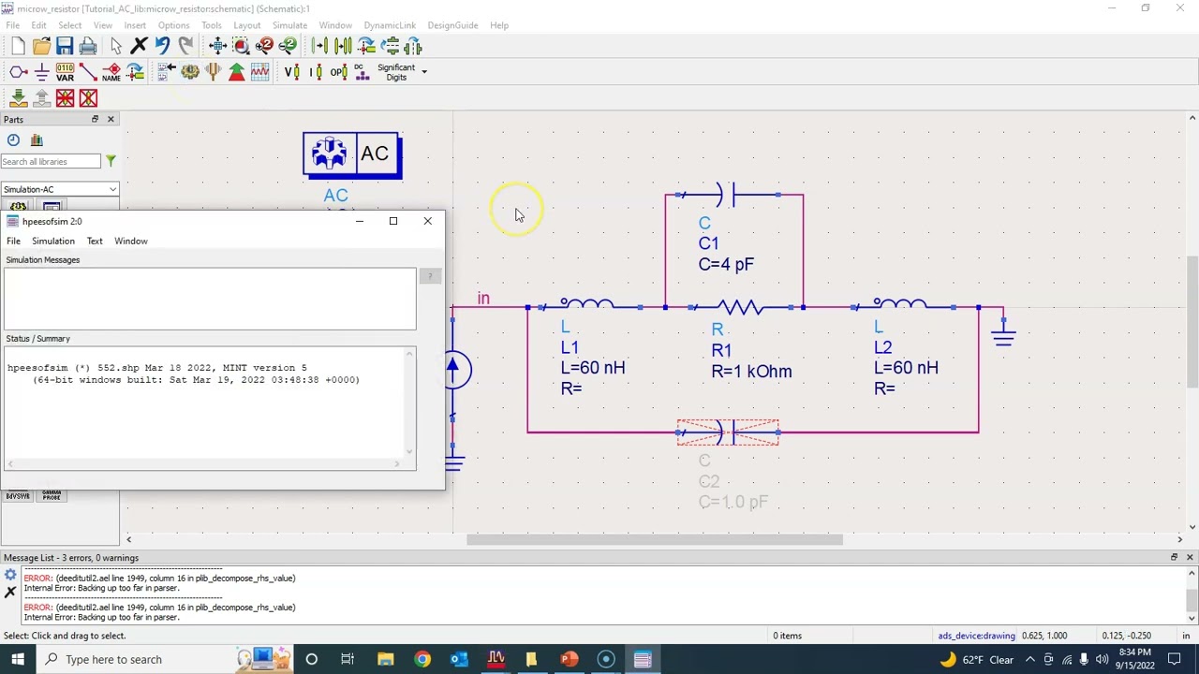The width and height of the screenshot is (1199, 674).
Task: Open Chrome from the taskbar
Action: coord(422,659)
